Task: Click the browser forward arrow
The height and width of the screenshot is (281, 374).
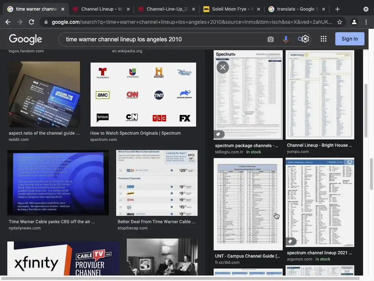Action: [20, 22]
